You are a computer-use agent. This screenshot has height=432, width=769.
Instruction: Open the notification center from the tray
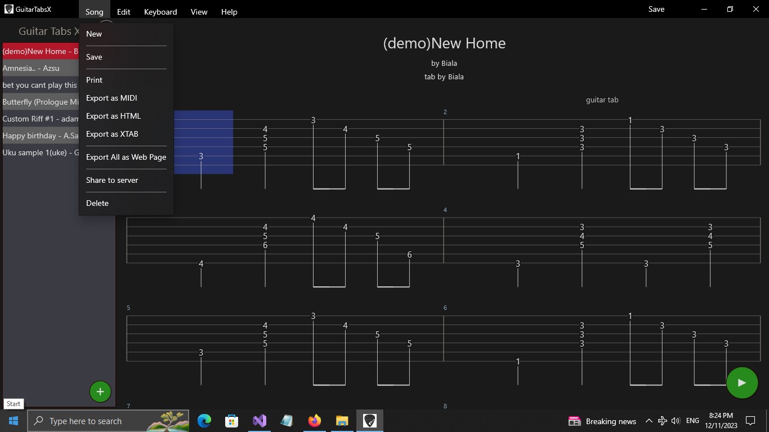click(750, 421)
